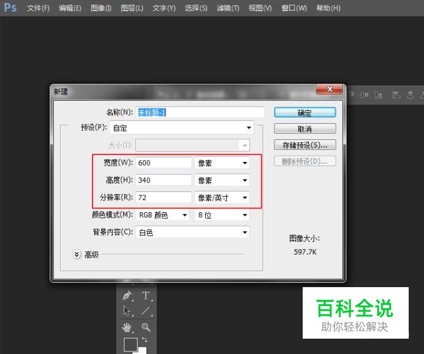Screen dimensions: 424x354
Task: Expand the 高级 advanced section
Action: (77, 255)
